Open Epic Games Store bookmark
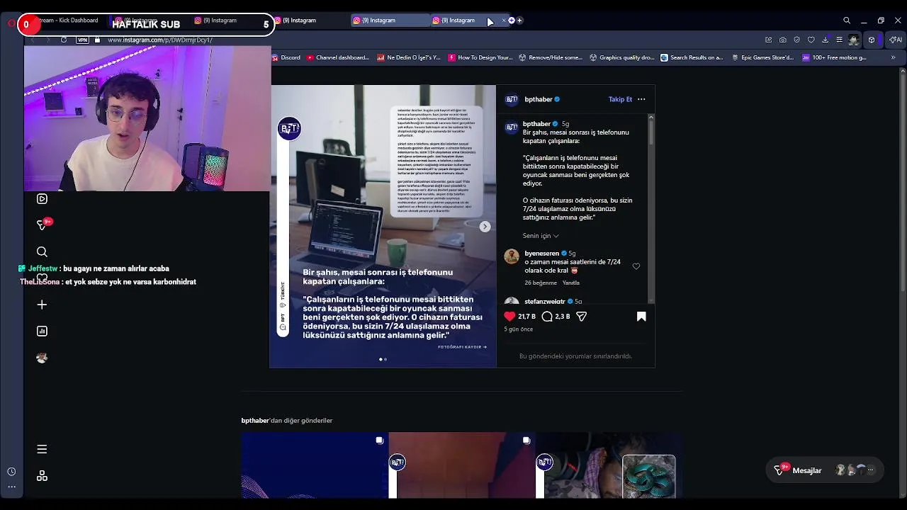The height and width of the screenshot is (510, 907). pos(762,57)
